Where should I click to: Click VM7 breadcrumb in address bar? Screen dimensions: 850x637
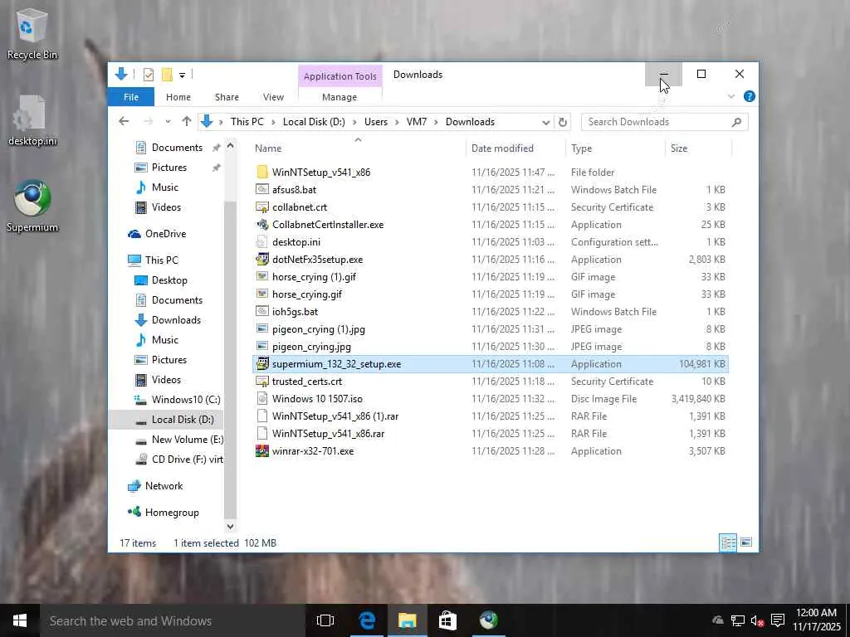[x=417, y=122]
